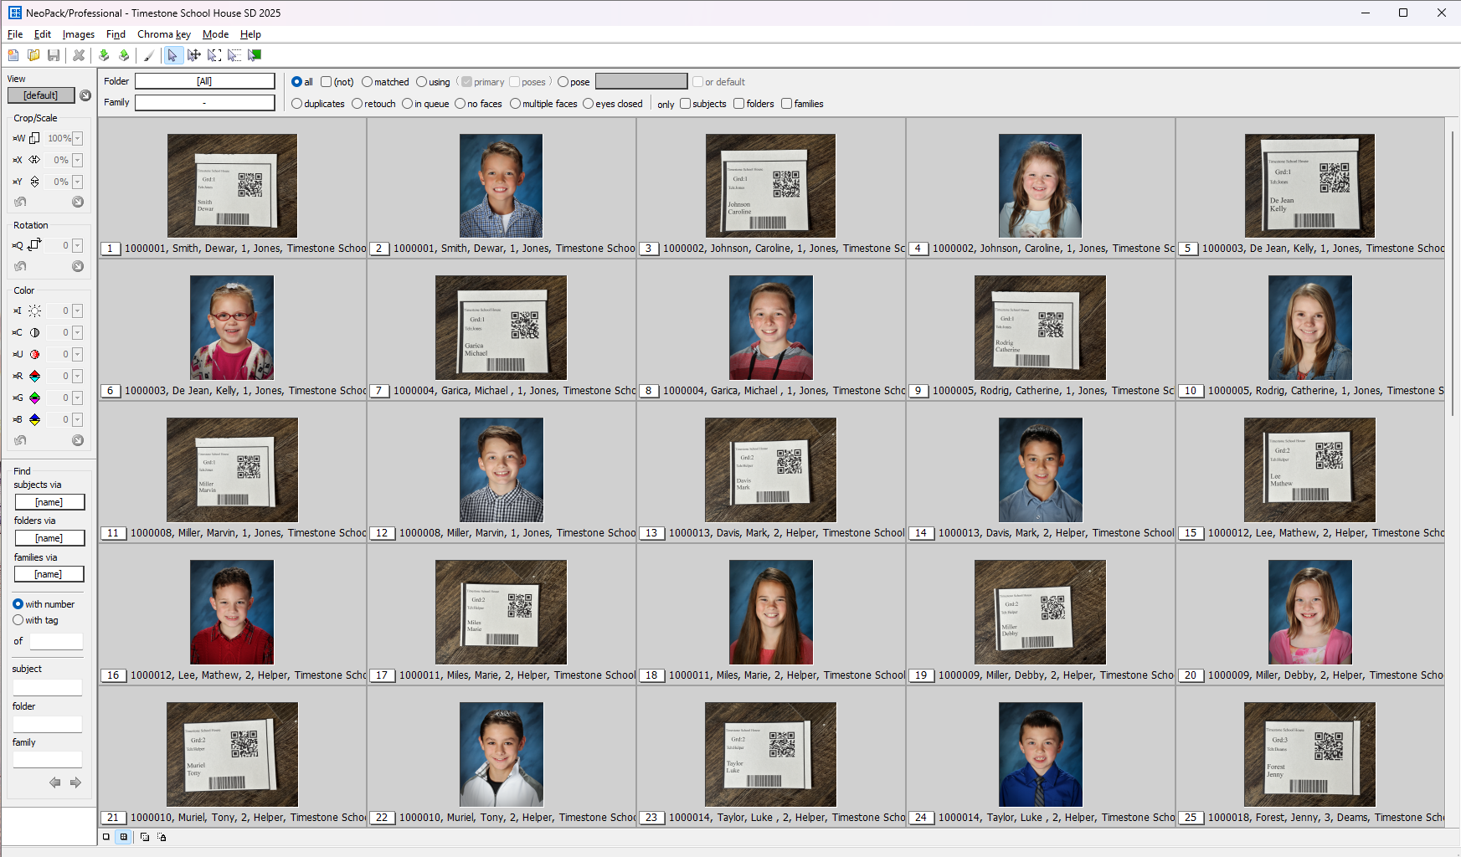Image resolution: width=1461 pixels, height=857 pixels.
Task: Go to next result with right arrow
Action: [75, 783]
